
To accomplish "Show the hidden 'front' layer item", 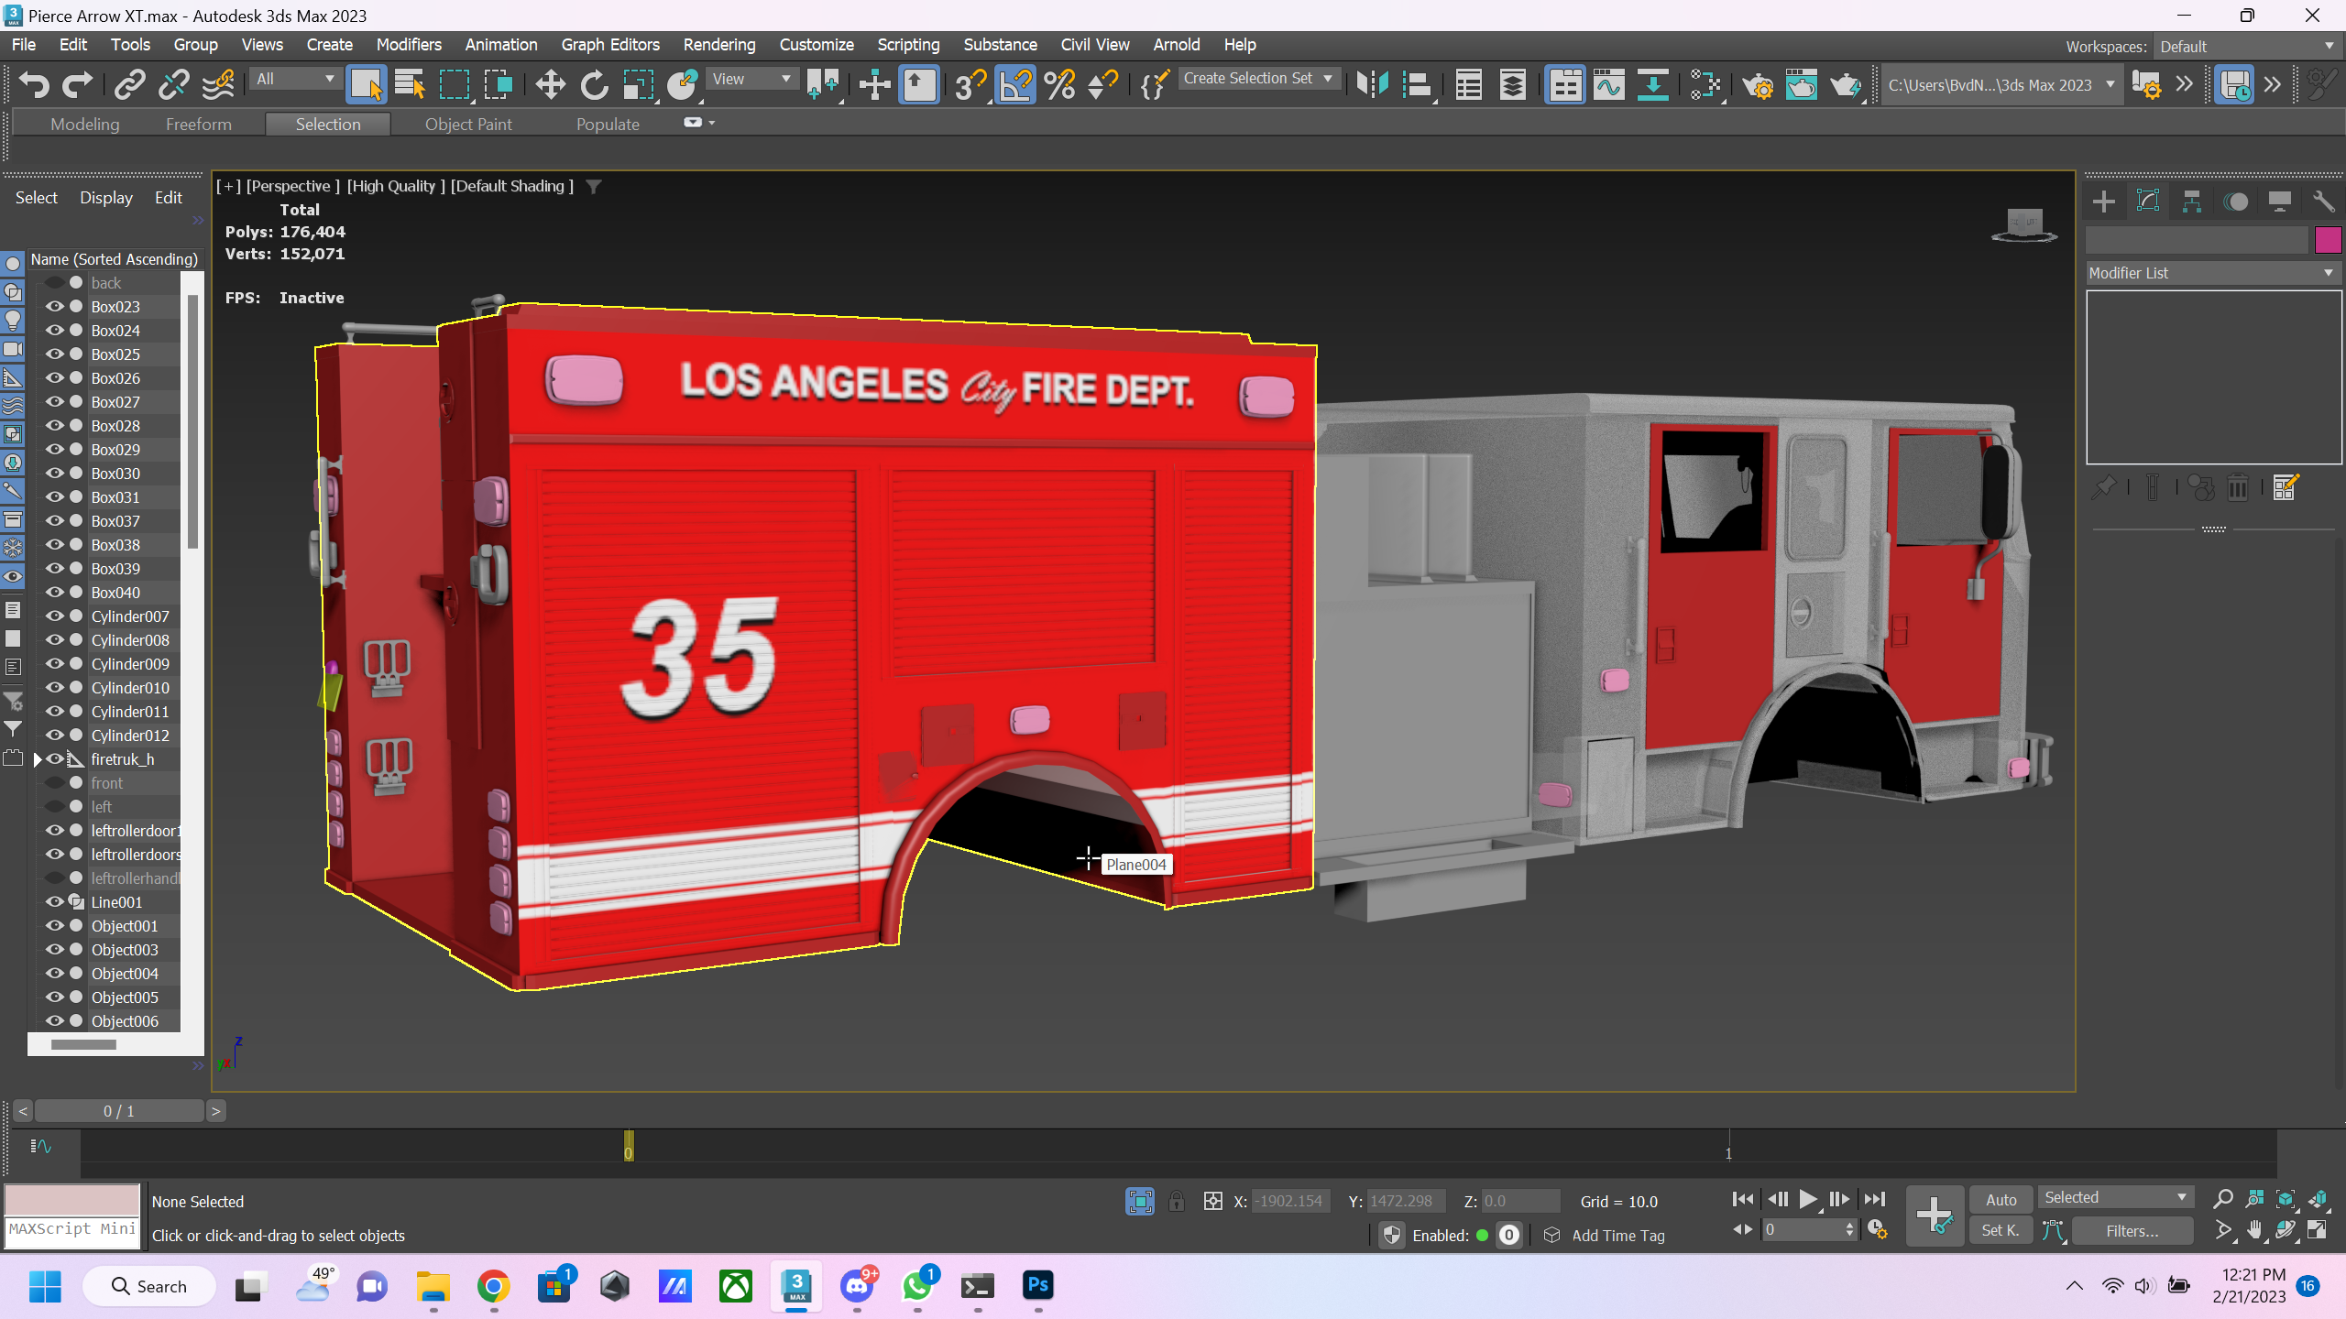I will 55,783.
